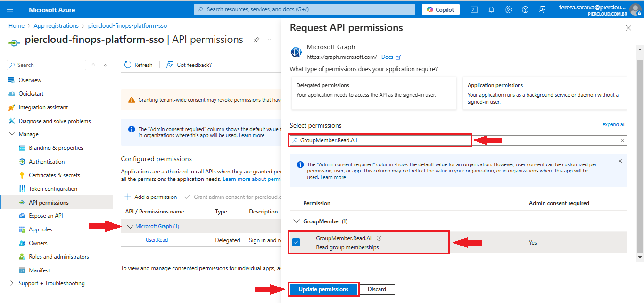Image resolution: width=644 pixels, height=303 pixels.
Task: Go to Token configuration in sidebar
Action: click(x=53, y=189)
